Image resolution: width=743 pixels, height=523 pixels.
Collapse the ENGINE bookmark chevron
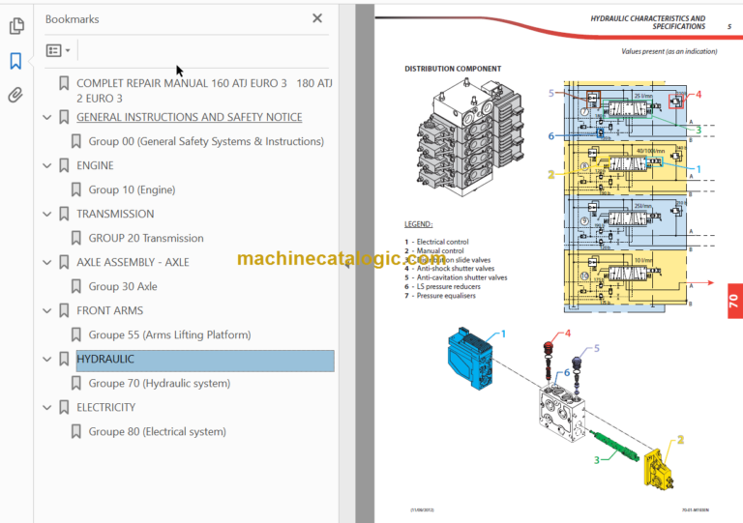click(x=46, y=165)
